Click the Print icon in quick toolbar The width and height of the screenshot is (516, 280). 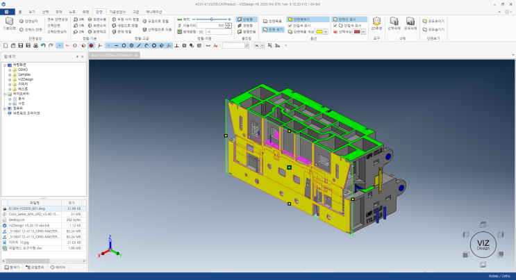[35, 46]
